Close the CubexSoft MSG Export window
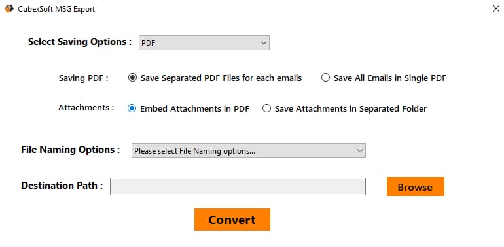Viewport: 504px width, 247px height. pos(496,8)
